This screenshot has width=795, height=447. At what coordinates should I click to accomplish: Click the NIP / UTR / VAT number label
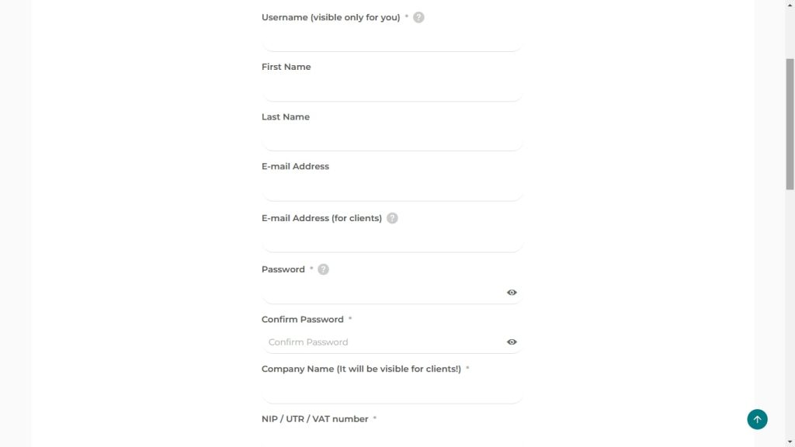(x=314, y=419)
